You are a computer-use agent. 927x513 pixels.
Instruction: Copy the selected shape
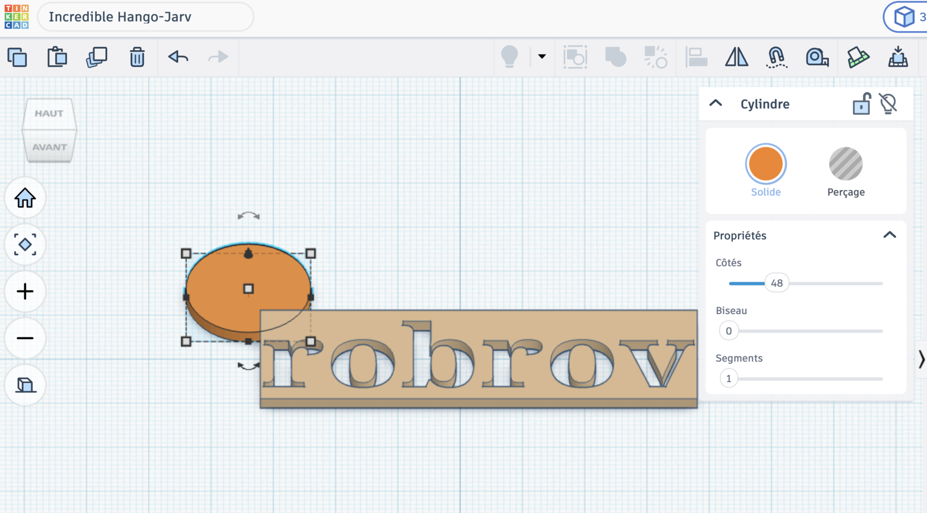coord(18,57)
